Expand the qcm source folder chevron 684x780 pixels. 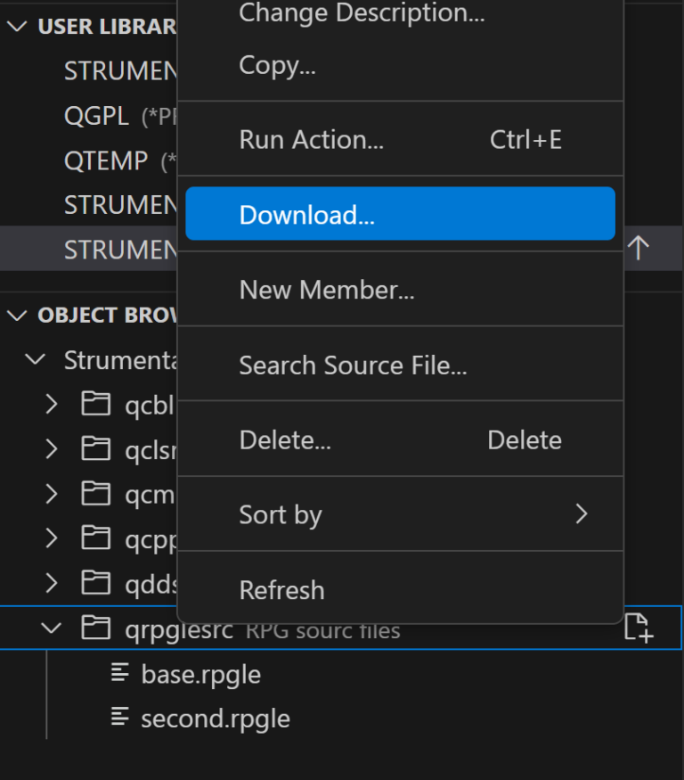[x=51, y=494]
